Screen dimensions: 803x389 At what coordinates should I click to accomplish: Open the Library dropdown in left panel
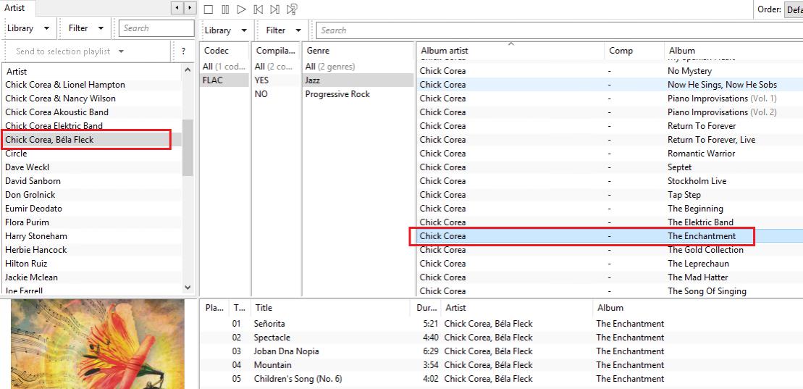[28, 28]
